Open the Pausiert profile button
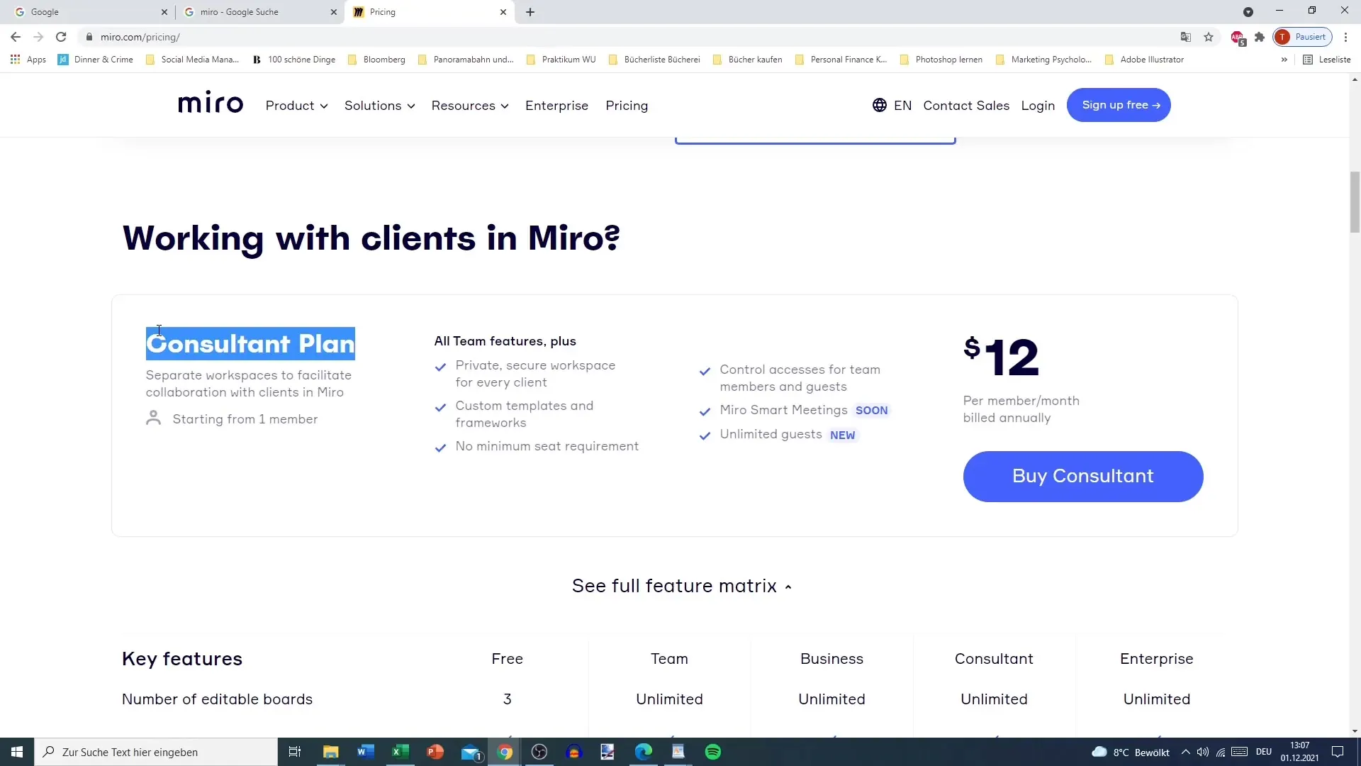1361x766 pixels. click(1303, 37)
